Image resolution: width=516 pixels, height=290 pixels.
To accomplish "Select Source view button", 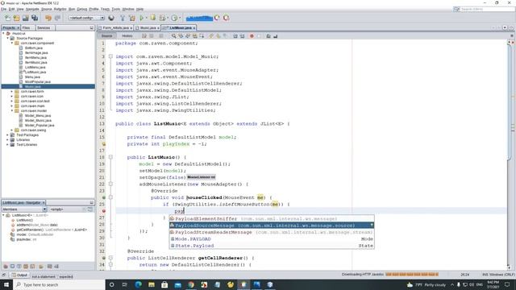I will point(106,35).
